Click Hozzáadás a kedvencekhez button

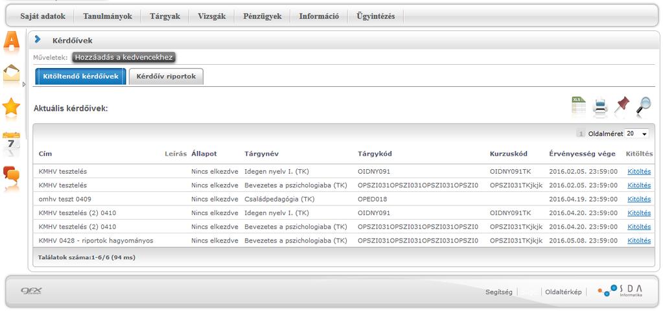pos(124,57)
